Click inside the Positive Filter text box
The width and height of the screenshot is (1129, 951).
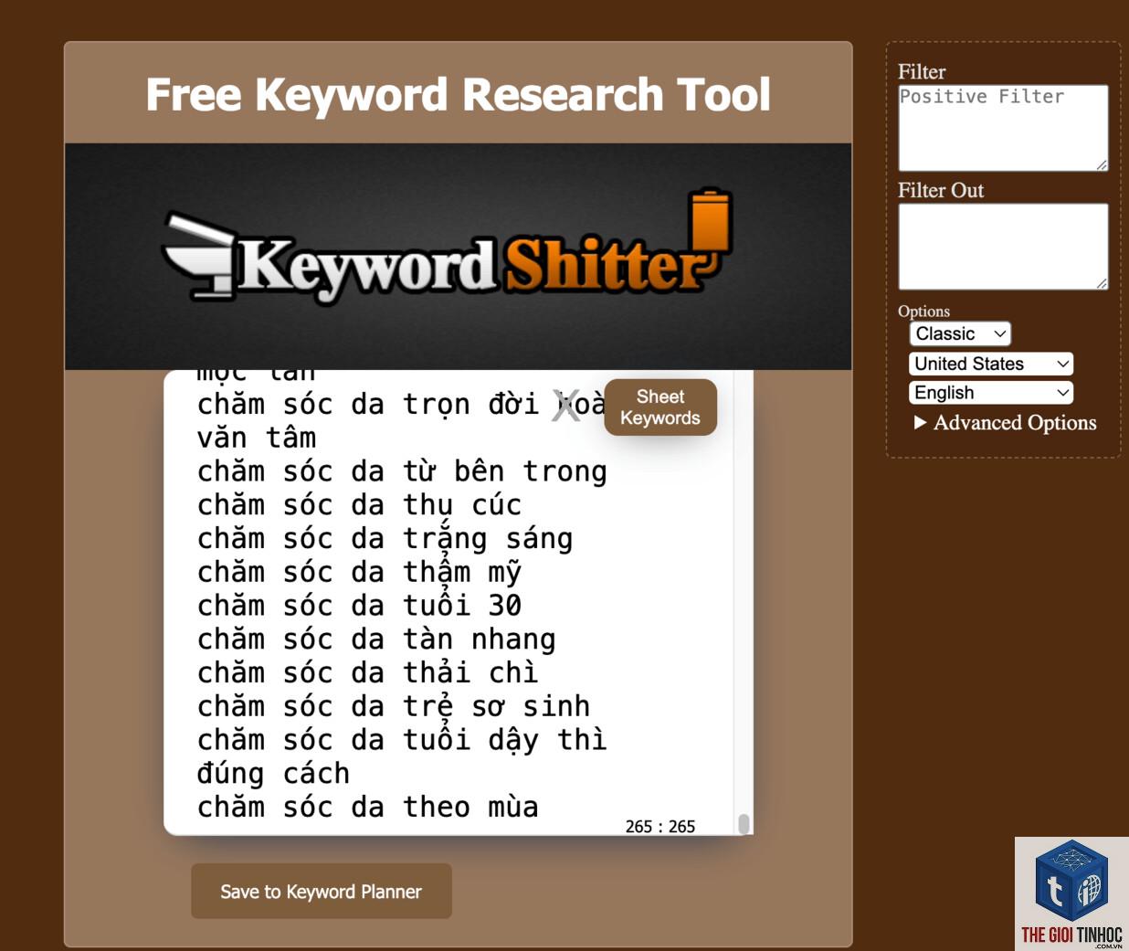1003,128
